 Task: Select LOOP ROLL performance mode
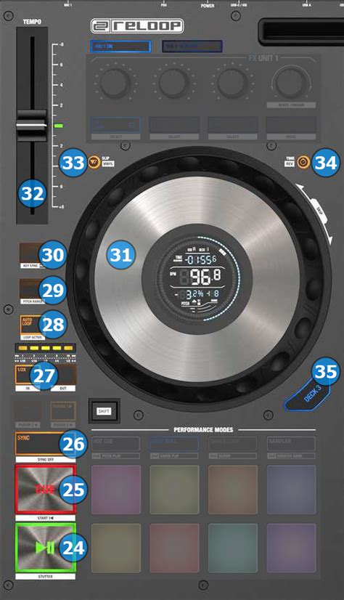click(x=174, y=443)
